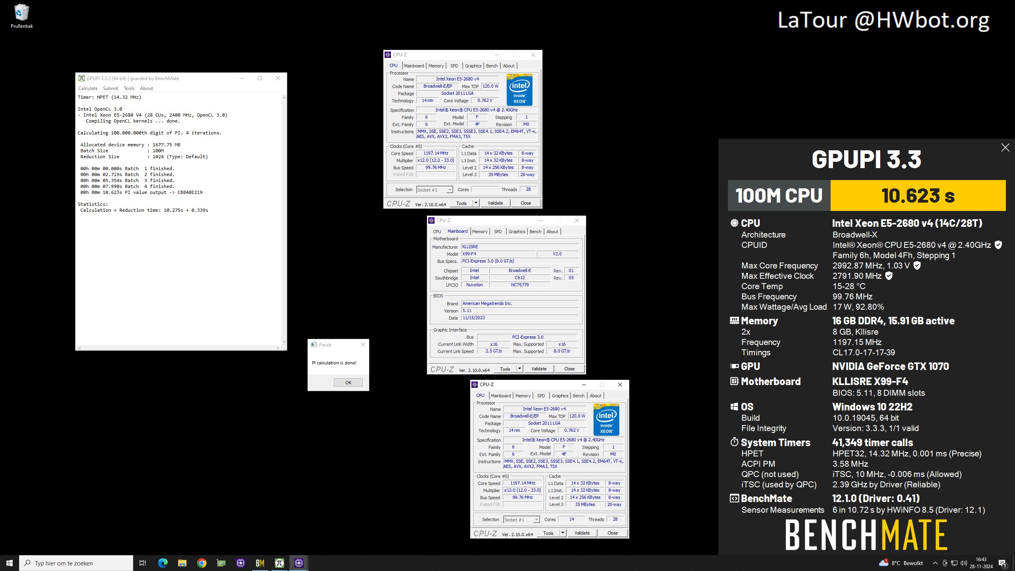Open Memory tab in bottom CPU-Z window

523,396
